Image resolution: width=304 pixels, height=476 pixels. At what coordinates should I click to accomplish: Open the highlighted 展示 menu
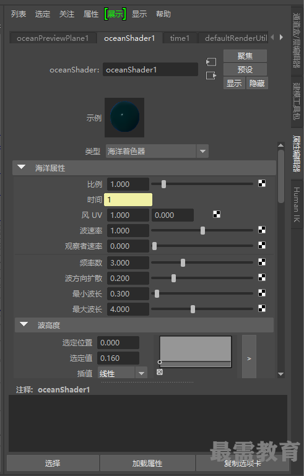[x=115, y=14]
